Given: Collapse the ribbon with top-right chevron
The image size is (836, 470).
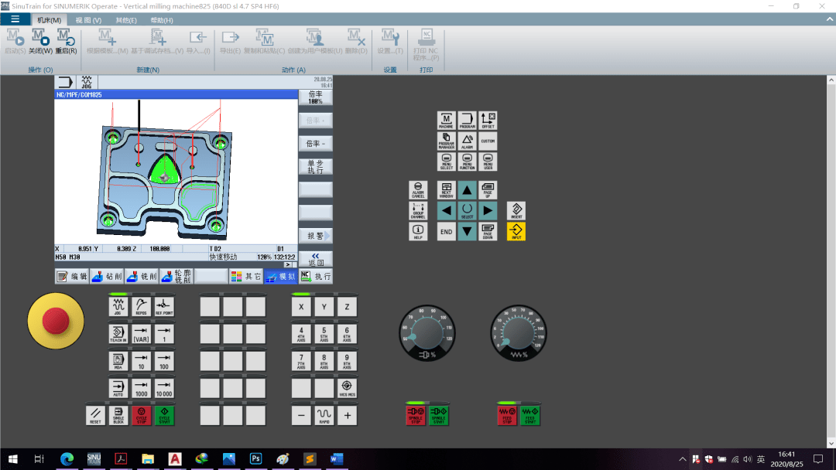Looking at the screenshot, I should click(x=830, y=19).
